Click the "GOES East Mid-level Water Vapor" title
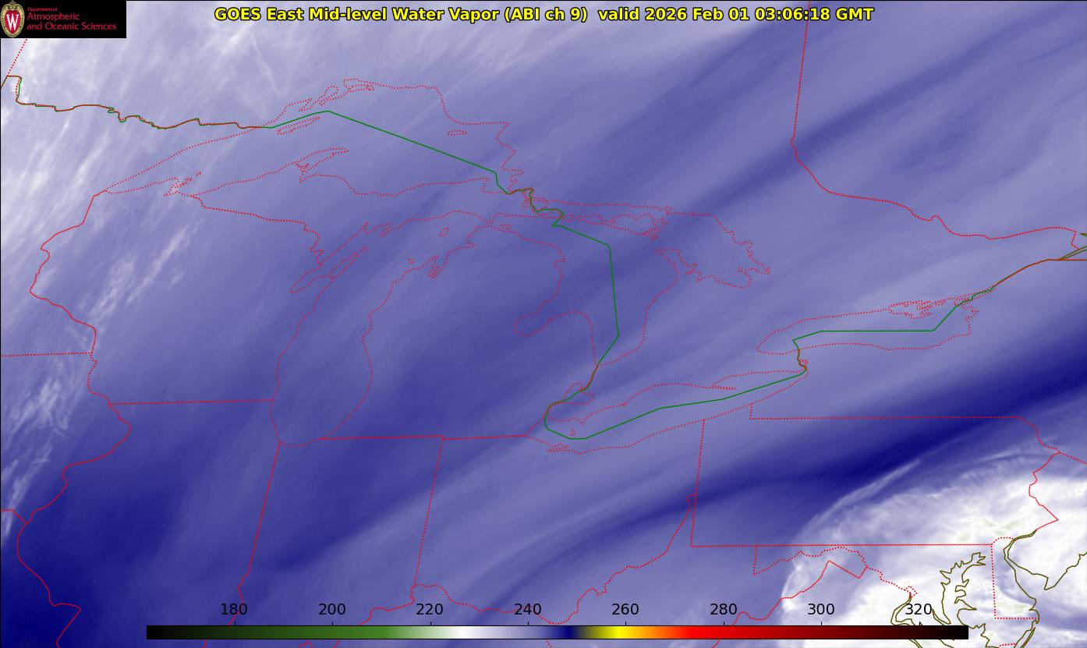The width and height of the screenshot is (1087, 648). tap(400, 14)
